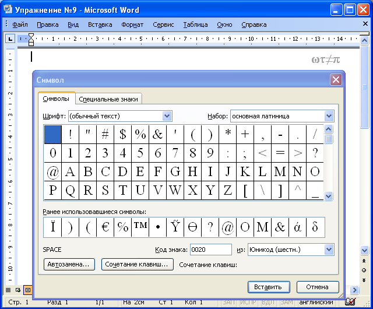Open the из Юникод (шестн.) dropdown
The width and height of the screenshot is (373, 309).
pos(329,250)
